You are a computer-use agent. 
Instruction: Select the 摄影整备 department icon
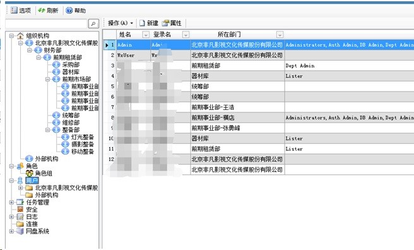65,144
